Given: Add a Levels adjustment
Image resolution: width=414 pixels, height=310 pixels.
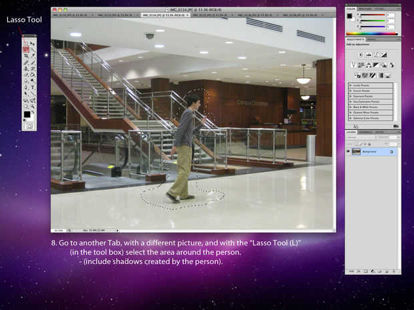Looking at the screenshot, I should coord(369,55).
